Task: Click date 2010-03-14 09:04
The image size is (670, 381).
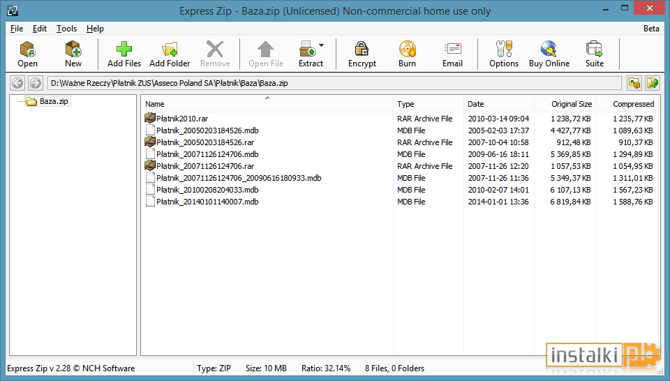Action: pyautogui.click(x=498, y=119)
